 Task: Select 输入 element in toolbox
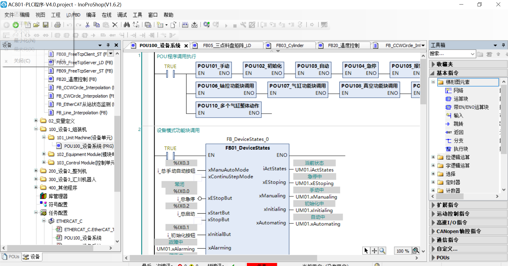[x=455, y=116]
